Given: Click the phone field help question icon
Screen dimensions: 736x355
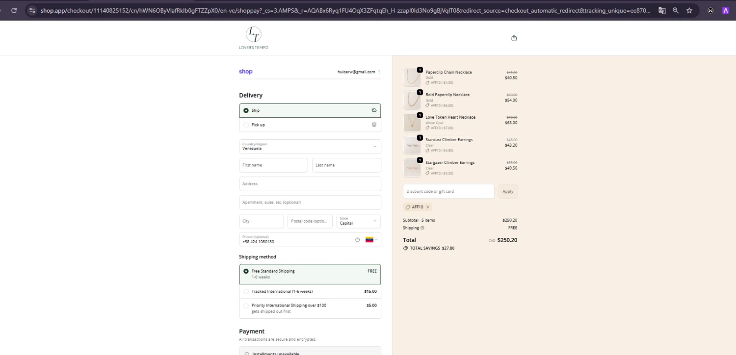Looking at the screenshot, I should pos(357,240).
